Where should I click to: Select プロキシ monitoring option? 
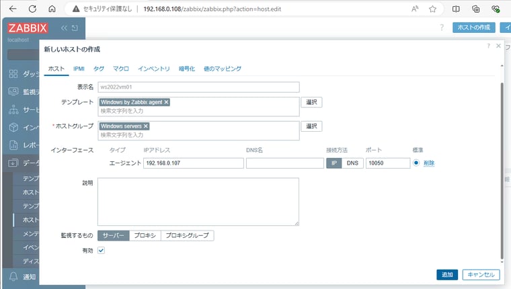[145, 235]
